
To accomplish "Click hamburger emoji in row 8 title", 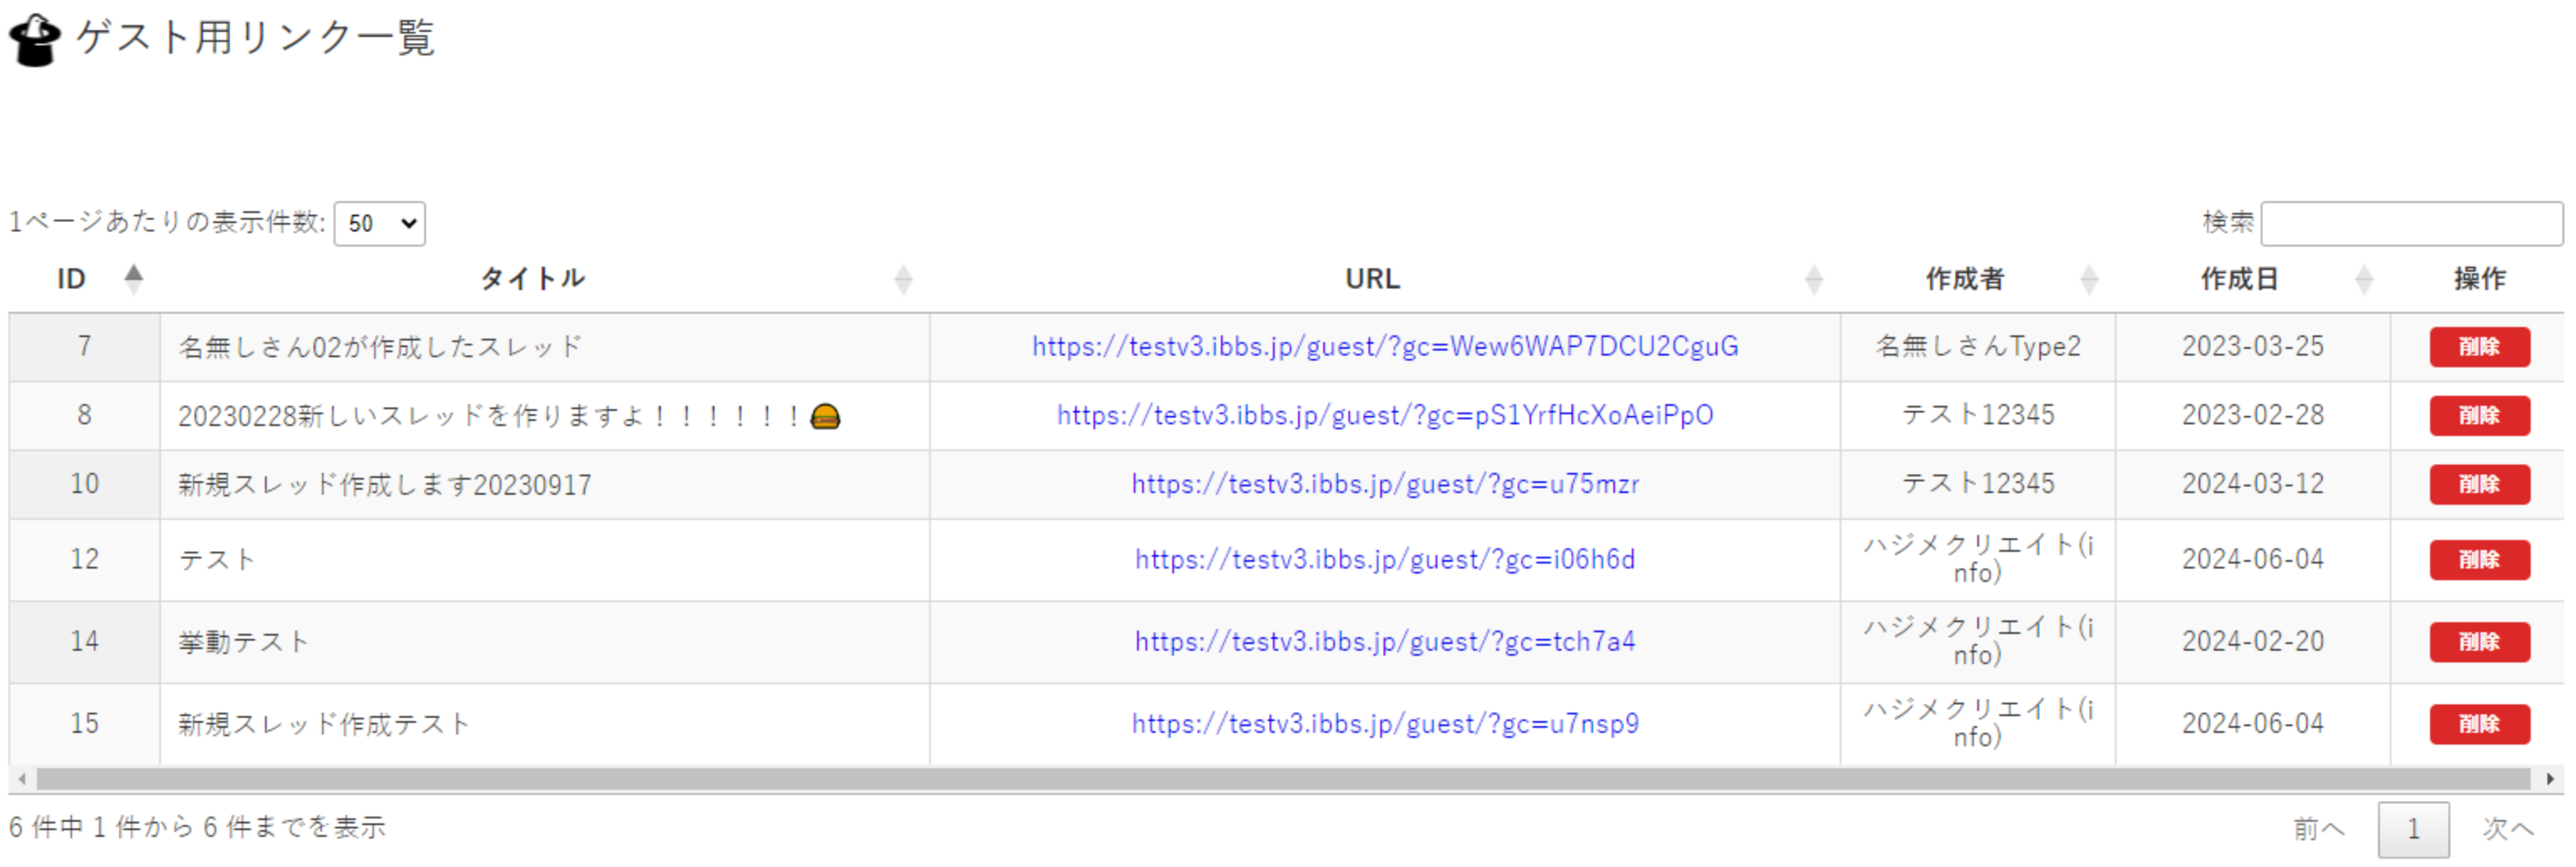I will 825,416.
